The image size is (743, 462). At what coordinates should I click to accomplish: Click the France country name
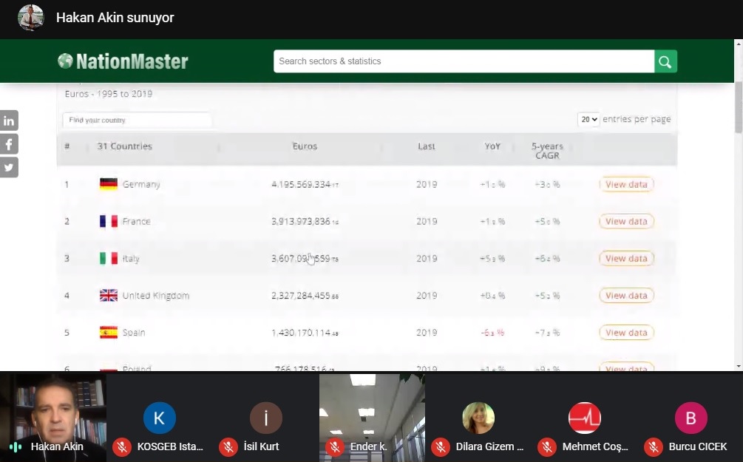point(137,221)
